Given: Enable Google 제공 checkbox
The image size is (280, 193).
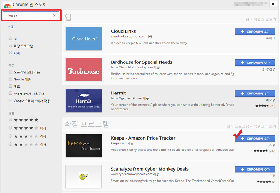Looking at the screenshot, I should pos(10,79).
